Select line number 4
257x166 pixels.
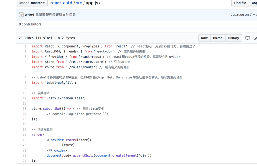(x=25, y=62)
